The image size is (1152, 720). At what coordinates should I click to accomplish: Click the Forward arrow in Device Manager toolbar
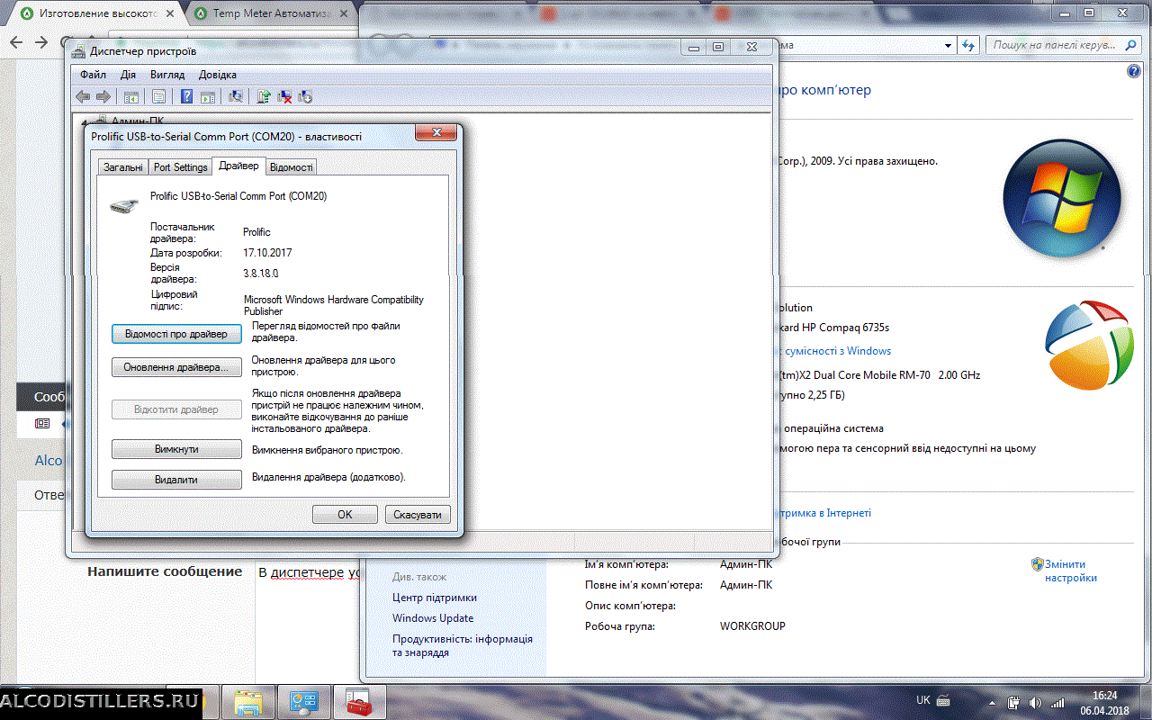[x=103, y=96]
